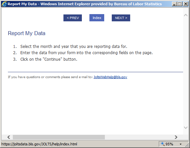Screen dimensions: 190x148
Task: Click the 95% zoom level value
Action: tap(169, 144)
